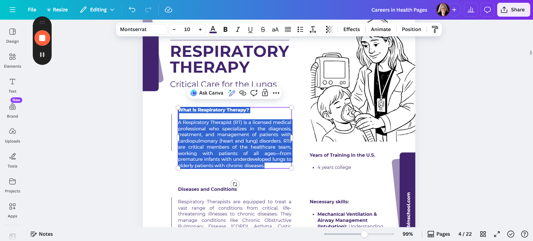Open the File menu
Viewport: 533px width, 241px height.
coord(32,10)
